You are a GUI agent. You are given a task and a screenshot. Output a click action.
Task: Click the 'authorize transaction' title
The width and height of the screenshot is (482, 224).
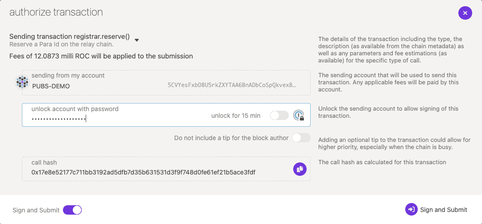pos(56,12)
